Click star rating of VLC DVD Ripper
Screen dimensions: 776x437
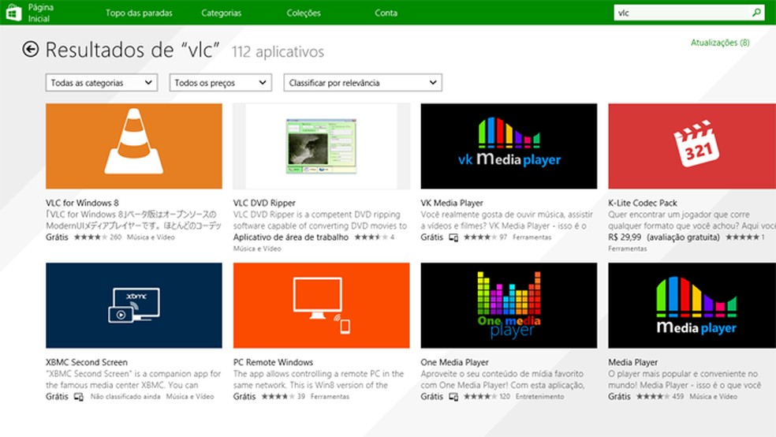click(371, 237)
